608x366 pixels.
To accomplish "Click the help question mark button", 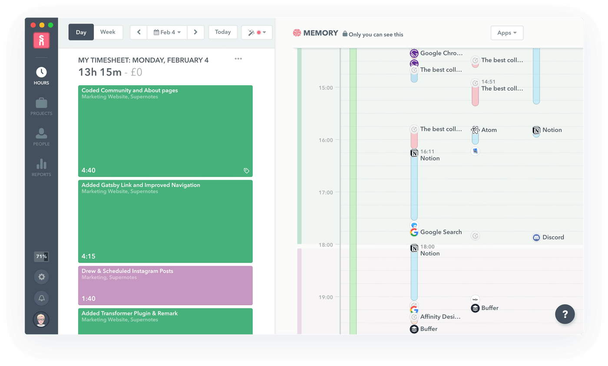I will point(565,314).
